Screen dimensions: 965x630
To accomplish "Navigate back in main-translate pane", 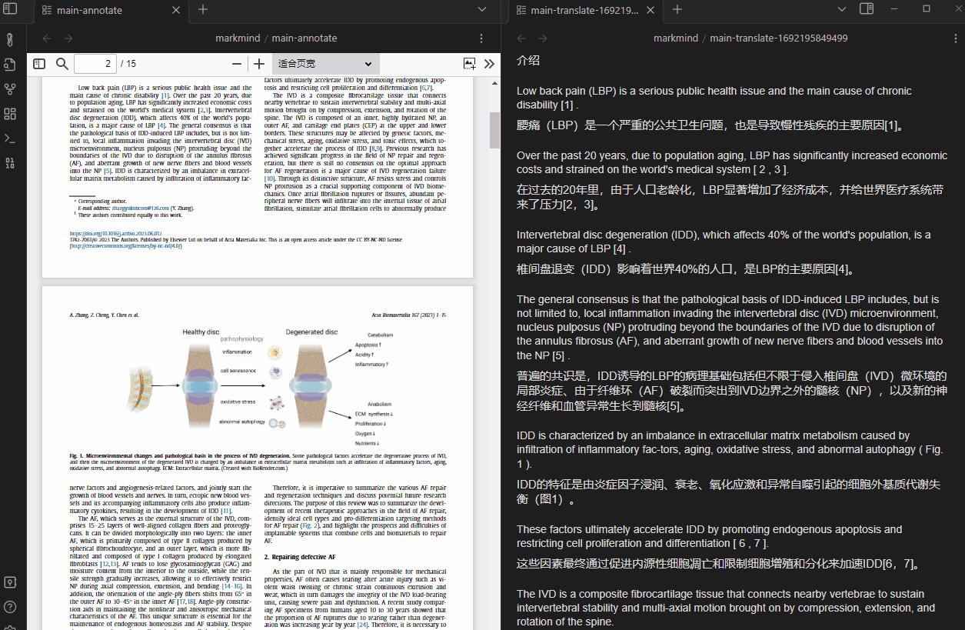I will (521, 38).
